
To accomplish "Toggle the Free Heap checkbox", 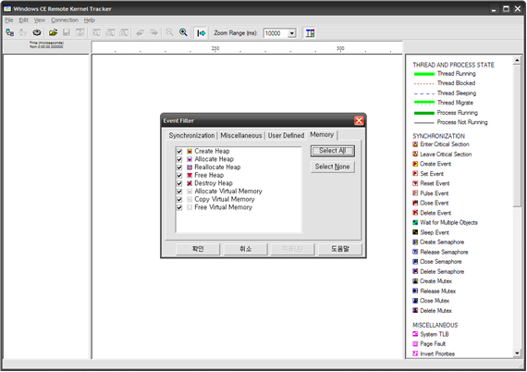I will (179, 176).
